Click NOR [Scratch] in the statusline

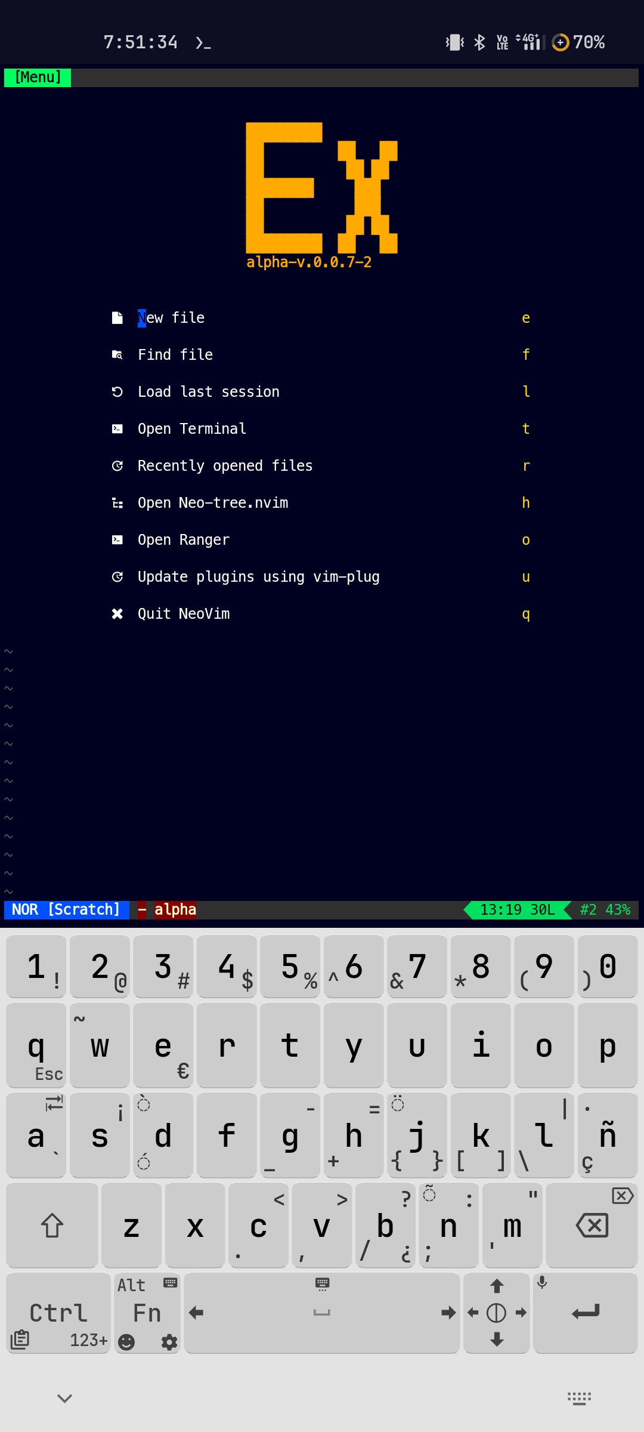(x=66, y=910)
